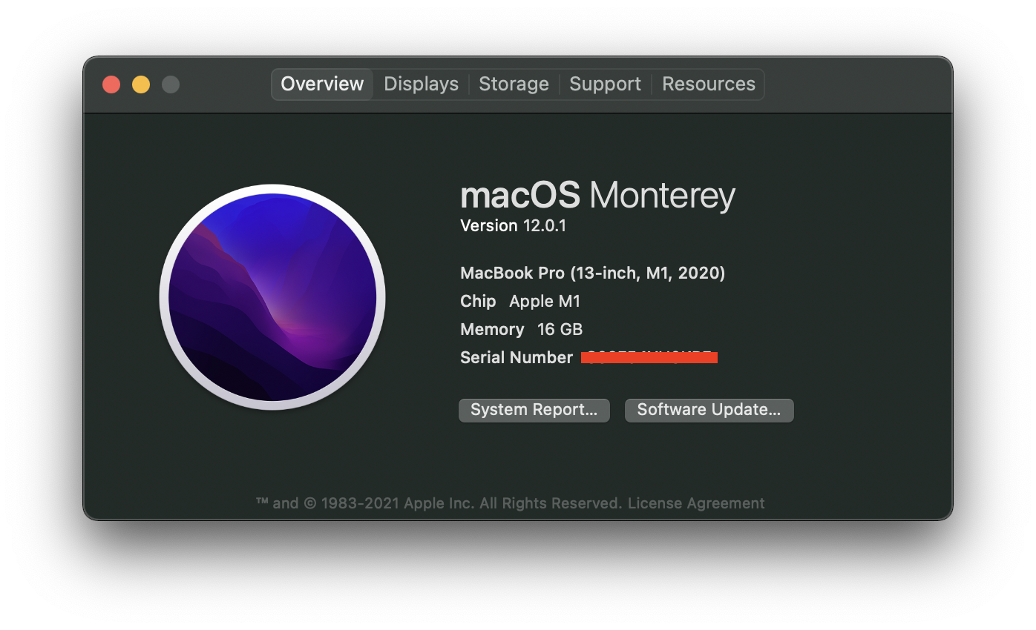The width and height of the screenshot is (1036, 630).
Task: Click the Apple Inc. copyright notice text
Action: [x=439, y=503]
